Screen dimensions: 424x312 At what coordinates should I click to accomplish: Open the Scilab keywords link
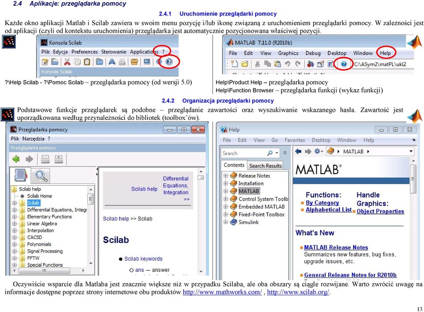tap(143, 259)
